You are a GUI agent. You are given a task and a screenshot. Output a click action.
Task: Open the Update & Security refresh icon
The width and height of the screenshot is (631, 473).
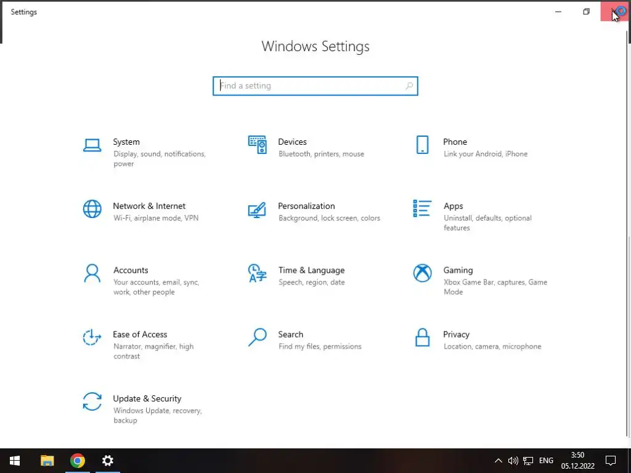(x=92, y=402)
